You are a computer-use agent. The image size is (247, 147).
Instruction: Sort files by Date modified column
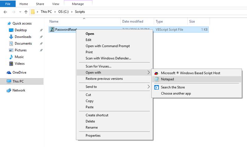pos(132,22)
